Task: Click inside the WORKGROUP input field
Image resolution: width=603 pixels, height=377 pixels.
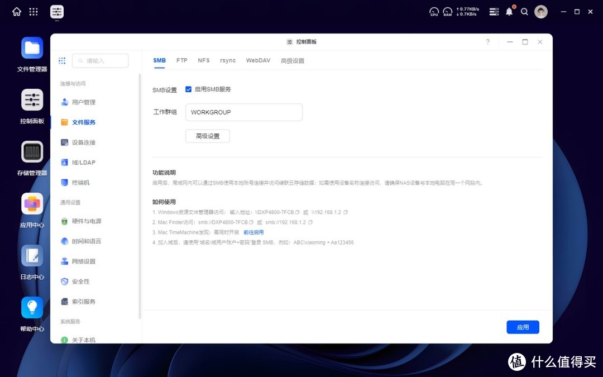Action: click(243, 112)
